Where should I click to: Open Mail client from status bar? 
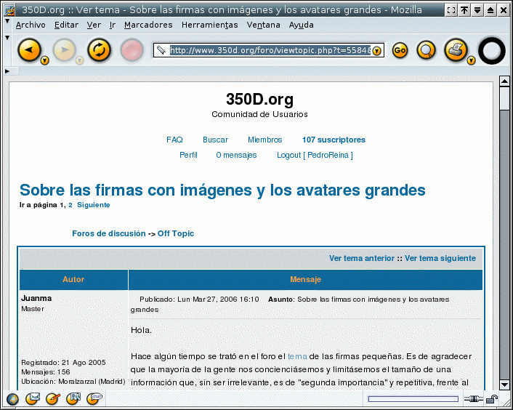click(33, 398)
